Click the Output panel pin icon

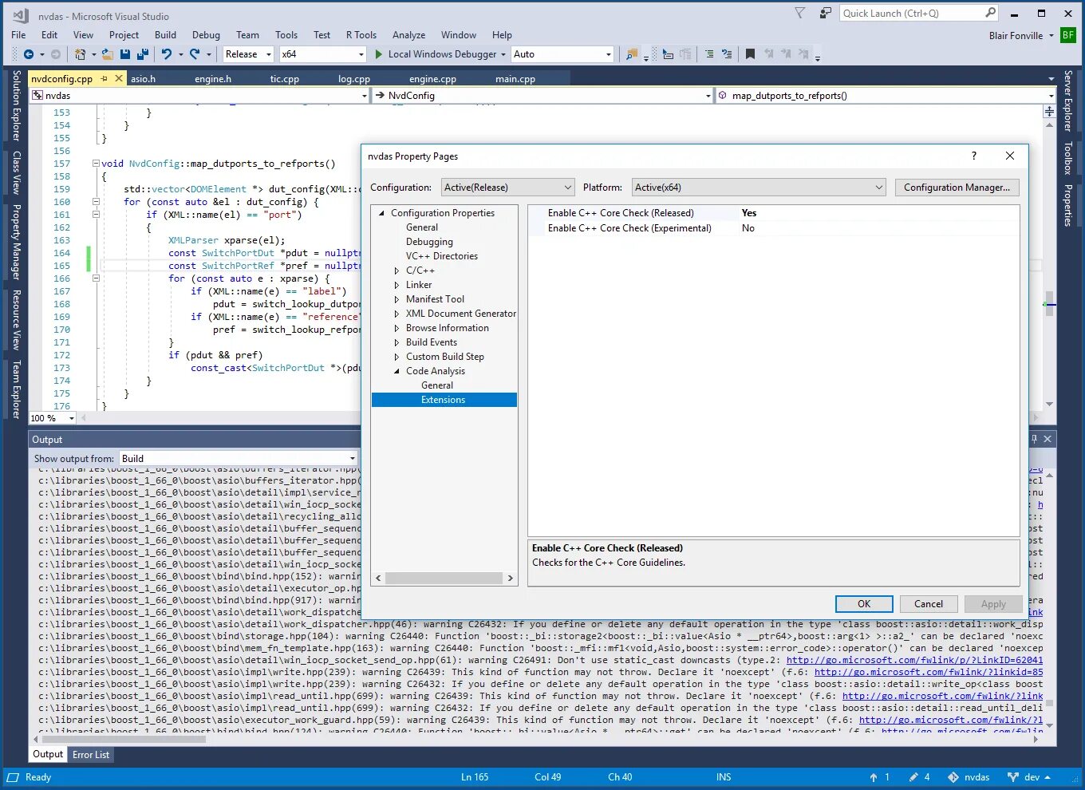(x=1034, y=439)
